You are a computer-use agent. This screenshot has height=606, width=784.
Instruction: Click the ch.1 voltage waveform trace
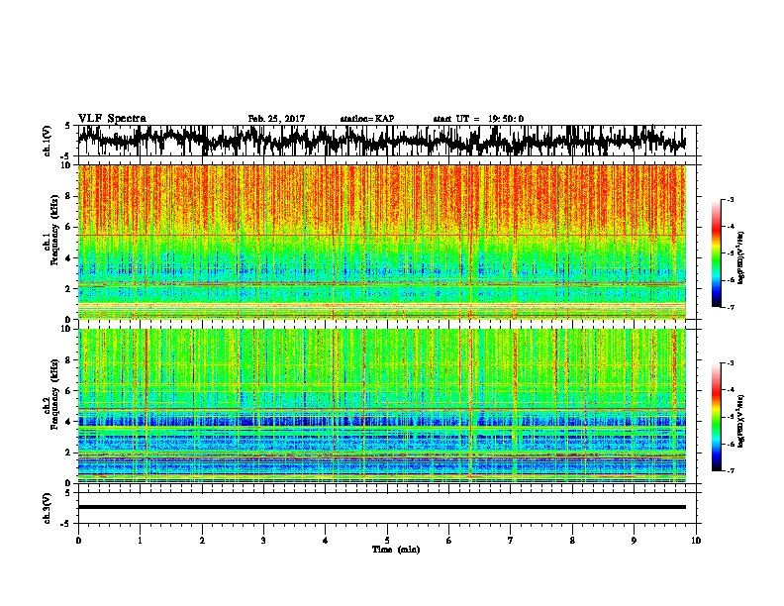pos(382,140)
